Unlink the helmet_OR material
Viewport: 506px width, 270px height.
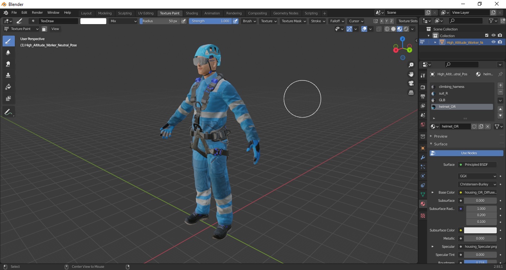coord(487,126)
